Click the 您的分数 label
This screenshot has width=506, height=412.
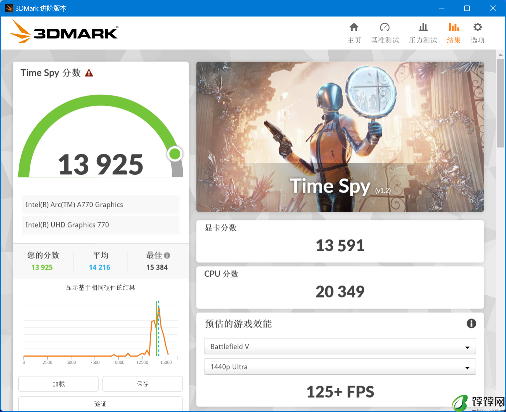[43, 255]
